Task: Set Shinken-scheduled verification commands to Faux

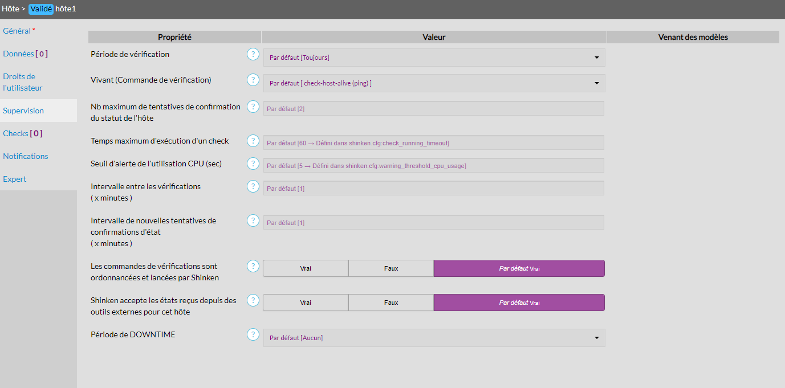Action: [x=391, y=268]
